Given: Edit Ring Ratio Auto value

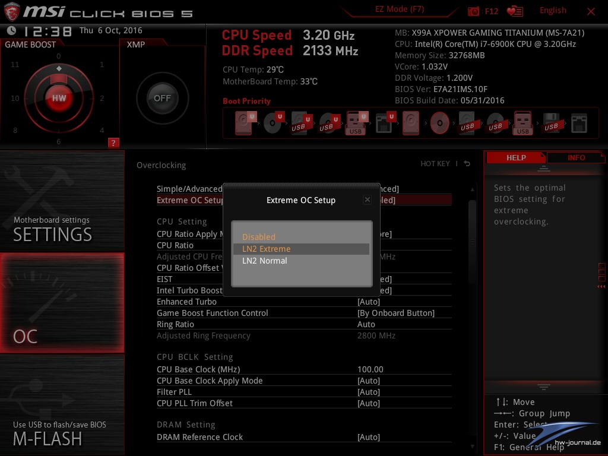Looking at the screenshot, I should 366,324.
